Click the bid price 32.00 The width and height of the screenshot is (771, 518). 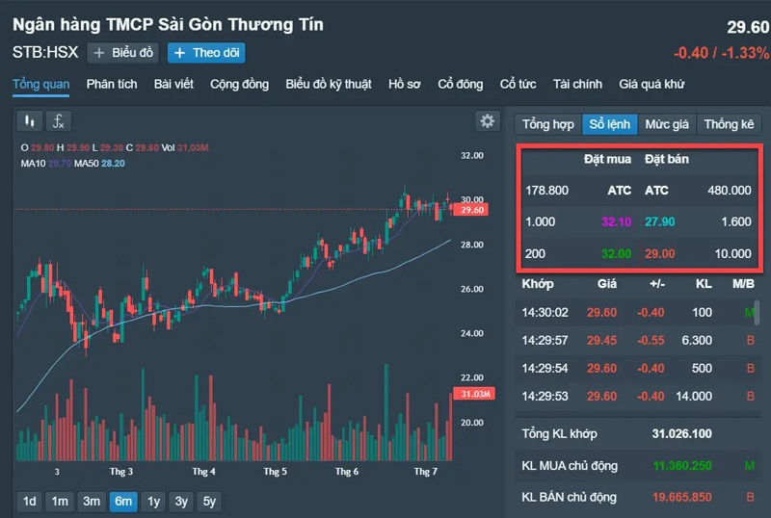pyautogui.click(x=616, y=253)
